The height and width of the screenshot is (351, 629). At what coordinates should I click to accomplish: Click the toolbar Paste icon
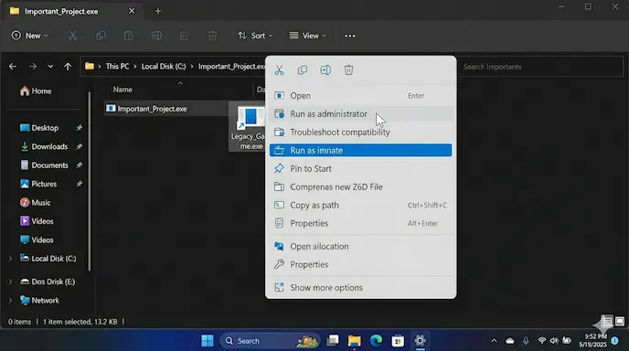point(128,36)
